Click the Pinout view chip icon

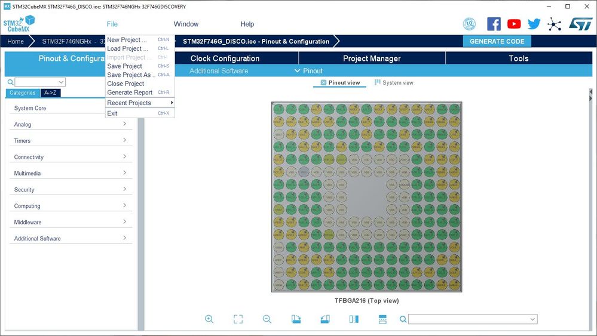[x=323, y=82]
